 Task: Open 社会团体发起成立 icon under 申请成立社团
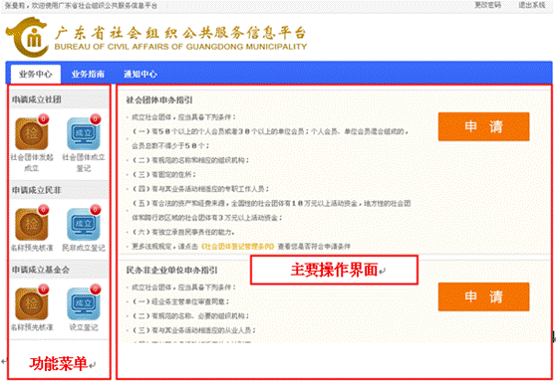[x=32, y=133]
